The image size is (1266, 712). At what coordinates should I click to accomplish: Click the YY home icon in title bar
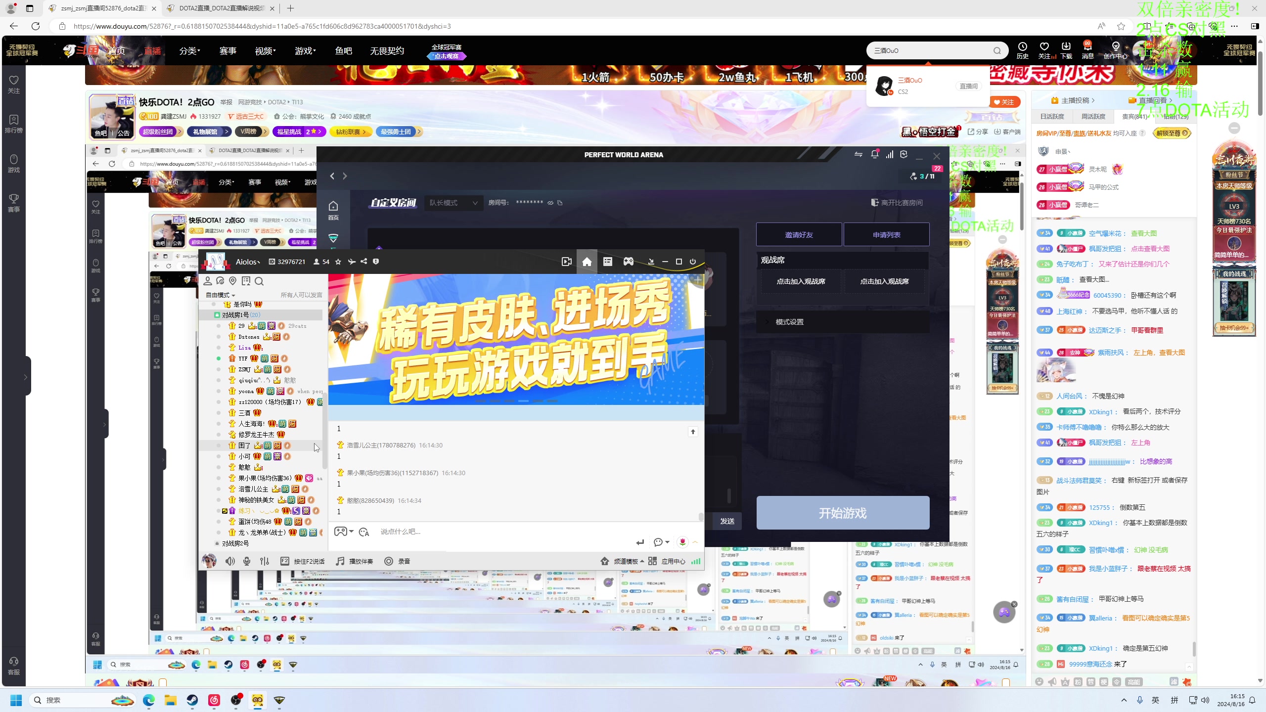click(x=587, y=262)
